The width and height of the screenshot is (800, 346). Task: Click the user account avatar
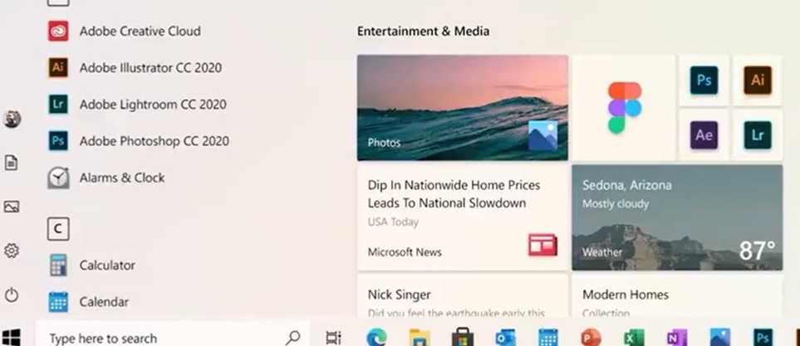click(12, 119)
